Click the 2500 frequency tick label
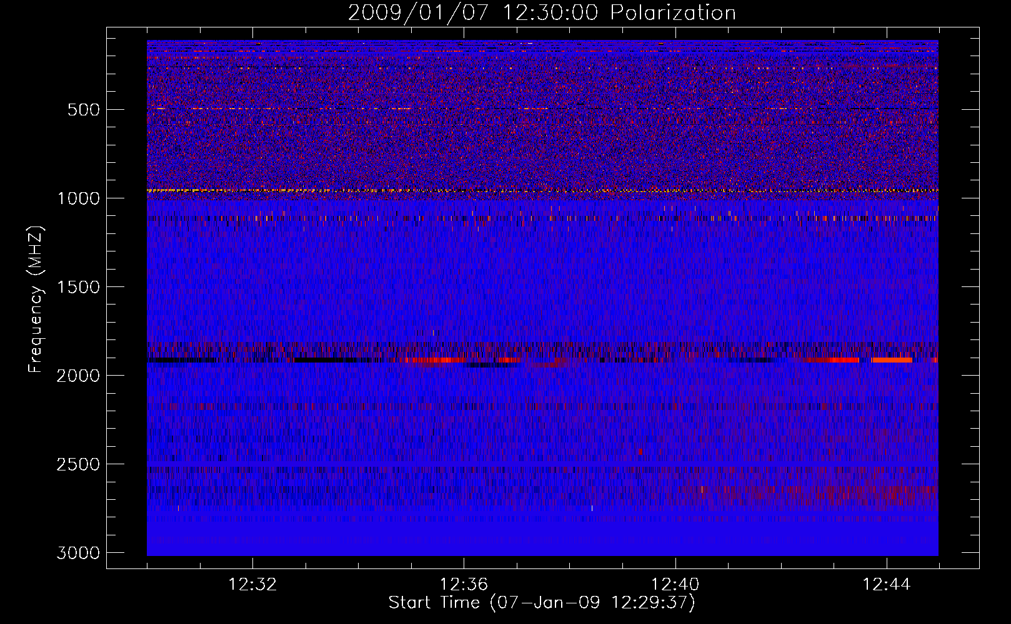Viewport: 1011px width, 624px height. tap(78, 464)
